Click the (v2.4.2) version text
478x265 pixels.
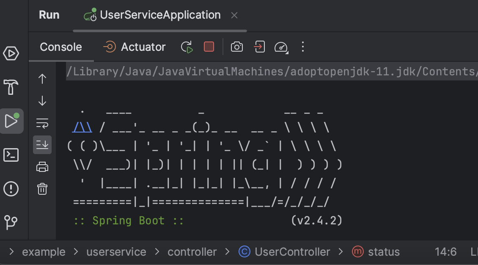pyautogui.click(x=317, y=221)
